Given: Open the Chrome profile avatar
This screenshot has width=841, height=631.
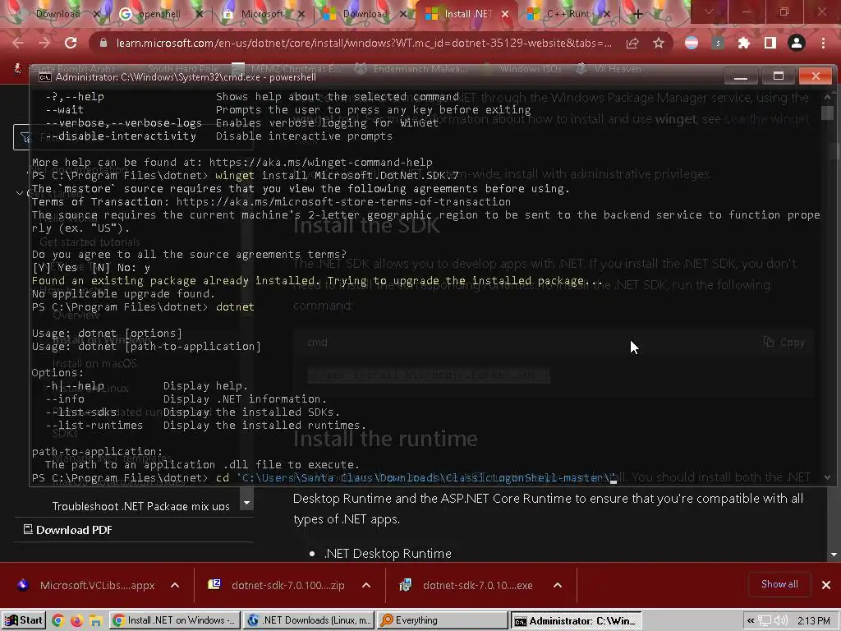Looking at the screenshot, I should [796, 43].
